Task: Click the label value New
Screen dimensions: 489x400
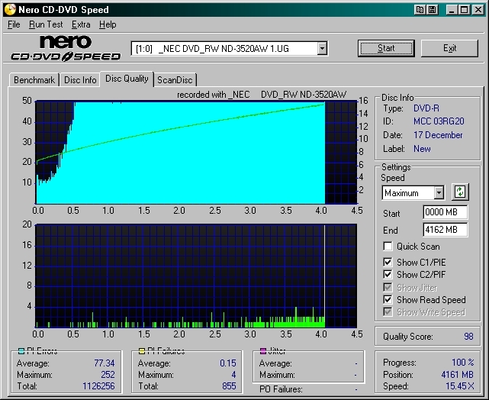Action: click(x=422, y=149)
